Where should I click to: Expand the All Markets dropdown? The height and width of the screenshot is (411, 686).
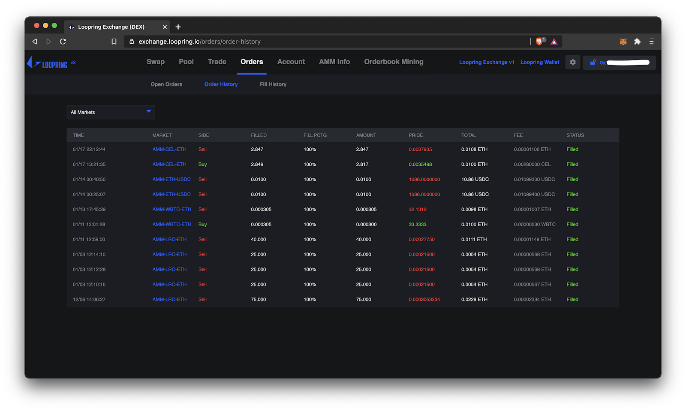(x=111, y=112)
